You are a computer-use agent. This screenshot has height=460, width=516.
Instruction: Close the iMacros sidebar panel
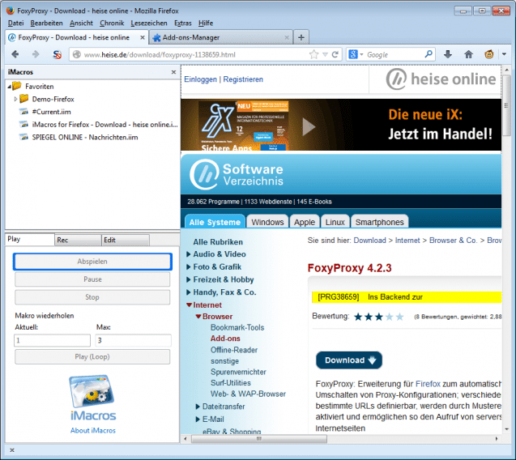(173, 72)
